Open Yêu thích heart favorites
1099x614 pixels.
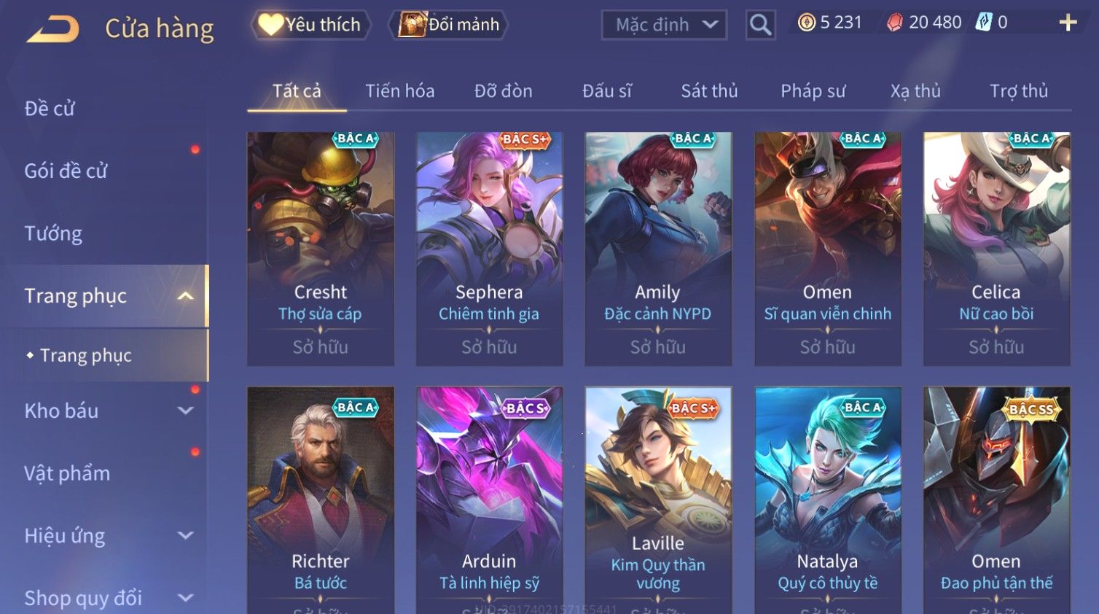pyautogui.click(x=310, y=25)
